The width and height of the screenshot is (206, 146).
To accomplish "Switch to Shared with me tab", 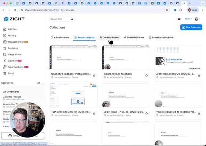I will (134, 38).
